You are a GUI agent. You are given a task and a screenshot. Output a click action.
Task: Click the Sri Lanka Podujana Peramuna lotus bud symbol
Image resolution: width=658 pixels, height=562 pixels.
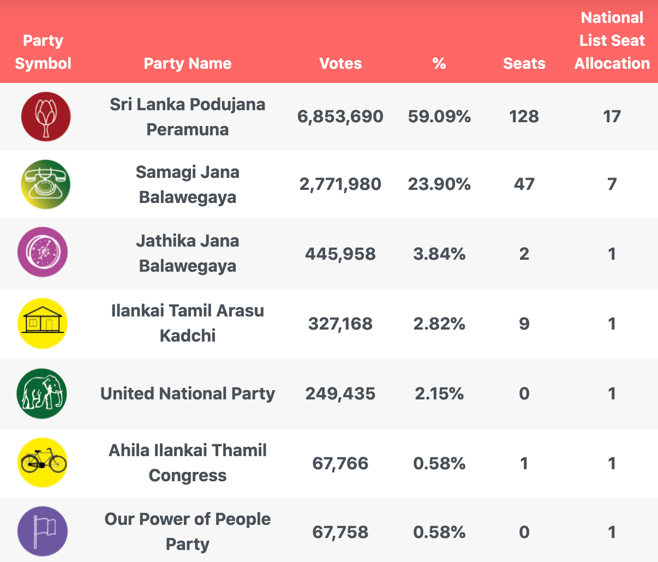(x=46, y=117)
